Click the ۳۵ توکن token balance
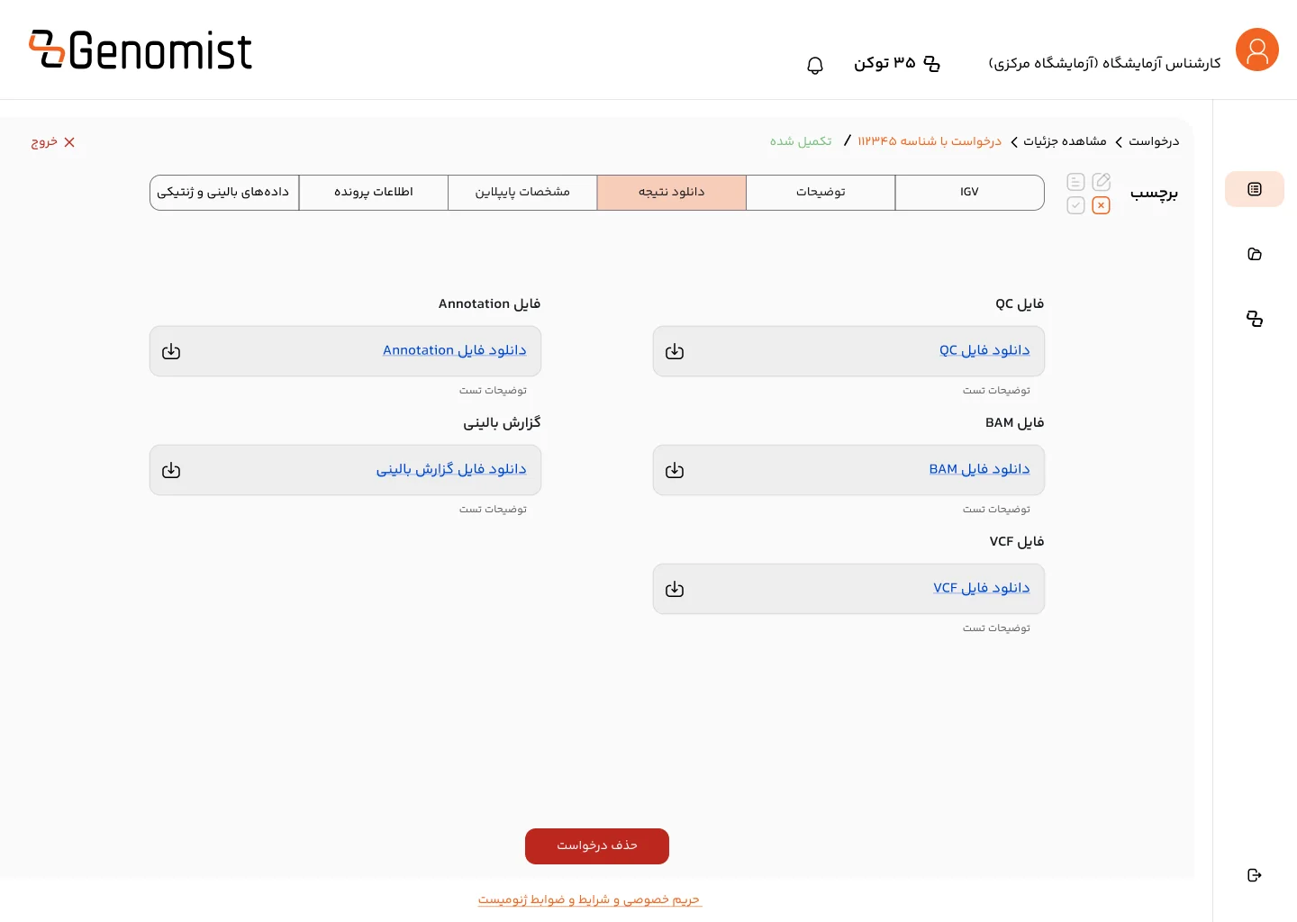 [x=884, y=63]
